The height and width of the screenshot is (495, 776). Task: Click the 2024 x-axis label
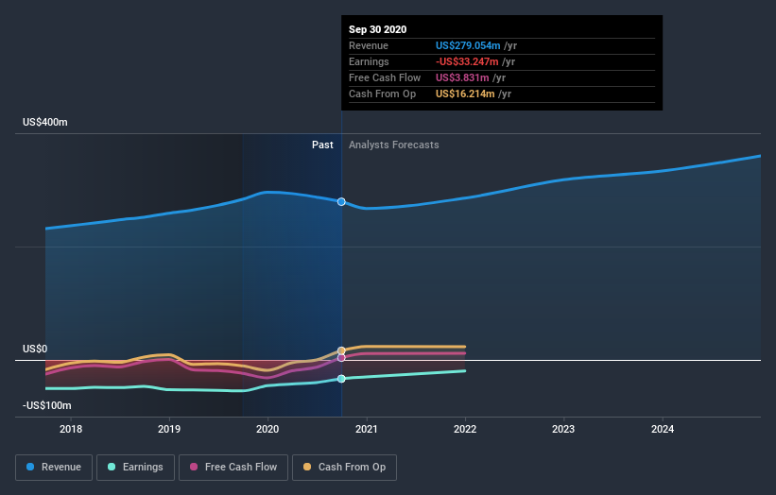[663, 429]
